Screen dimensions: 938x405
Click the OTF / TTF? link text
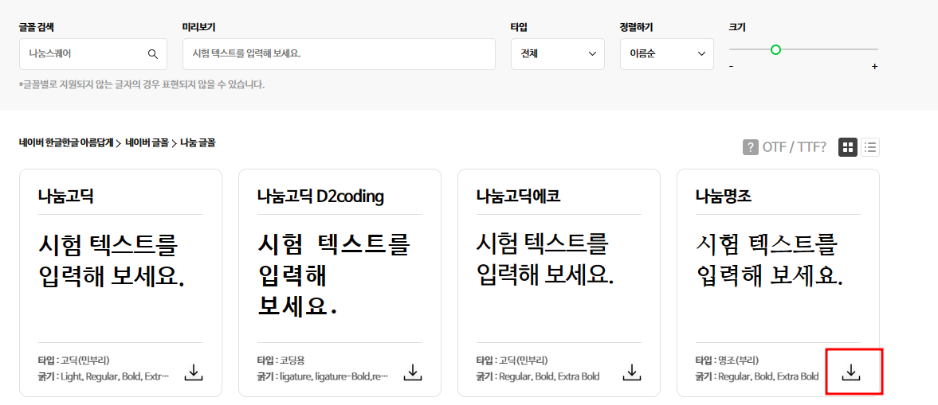[x=795, y=147]
